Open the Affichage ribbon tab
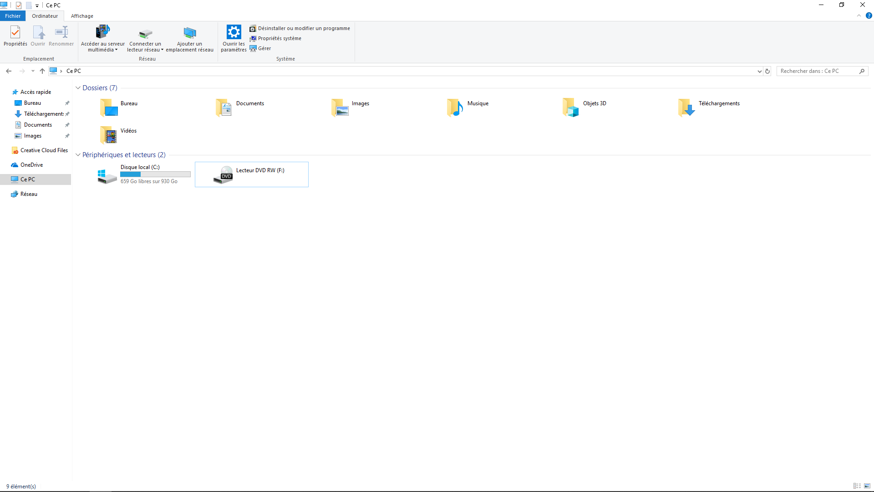Image resolution: width=874 pixels, height=492 pixels. tap(82, 16)
